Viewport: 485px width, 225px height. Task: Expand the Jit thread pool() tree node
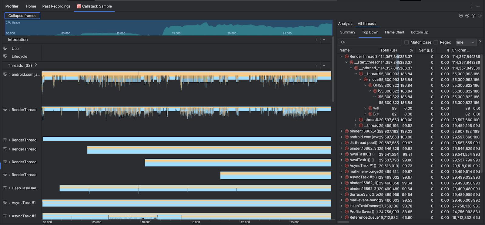coord(342,143)
